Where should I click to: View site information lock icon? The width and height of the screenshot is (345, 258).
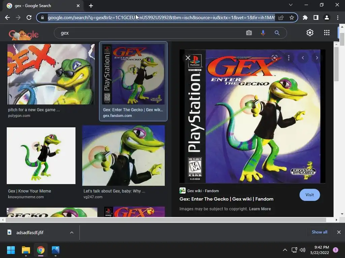pyautogui.click(x=42, y=17)
